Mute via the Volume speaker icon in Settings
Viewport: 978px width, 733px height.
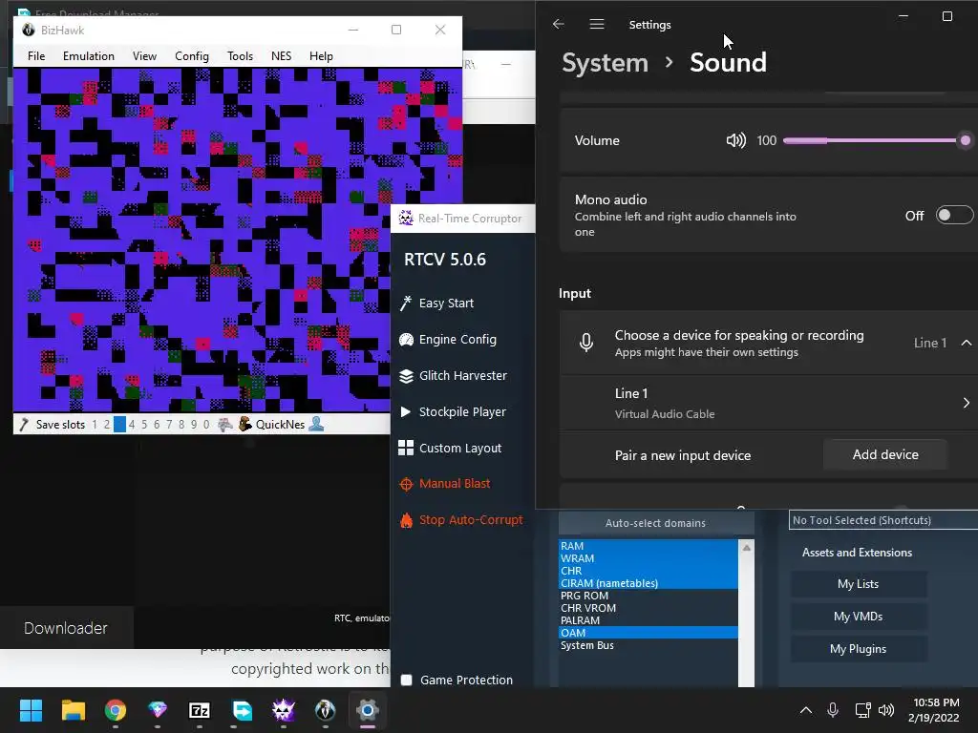[x=736, y=140]
